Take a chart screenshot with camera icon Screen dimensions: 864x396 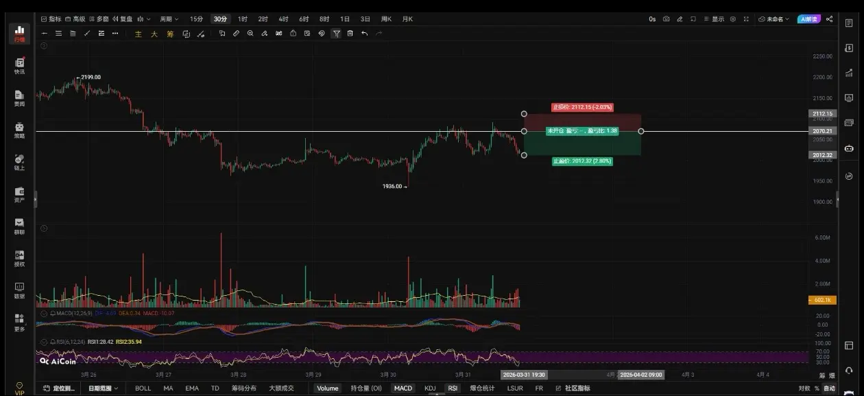pos(666,19)
